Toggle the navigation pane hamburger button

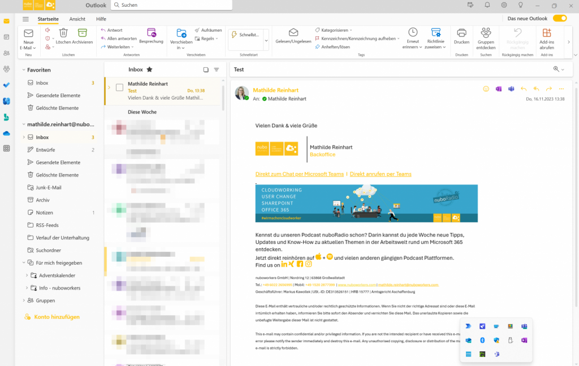coord(25,19)
